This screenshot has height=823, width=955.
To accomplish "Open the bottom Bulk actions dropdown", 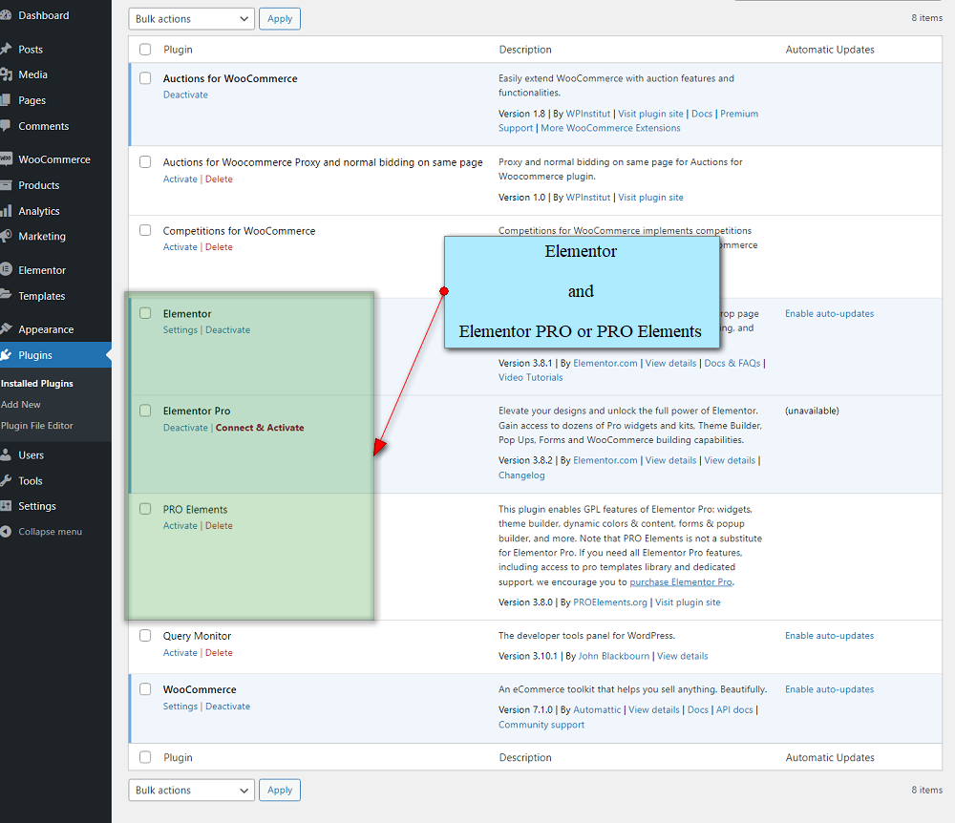I will (191, 791).
